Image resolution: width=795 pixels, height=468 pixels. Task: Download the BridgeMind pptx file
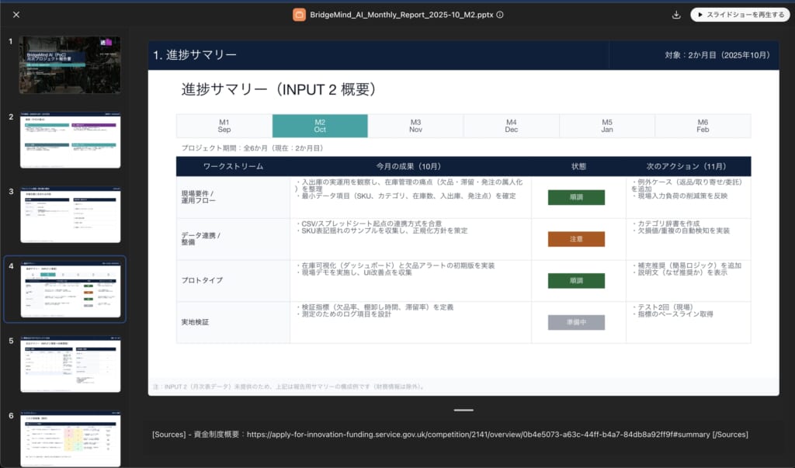(676, 14)
